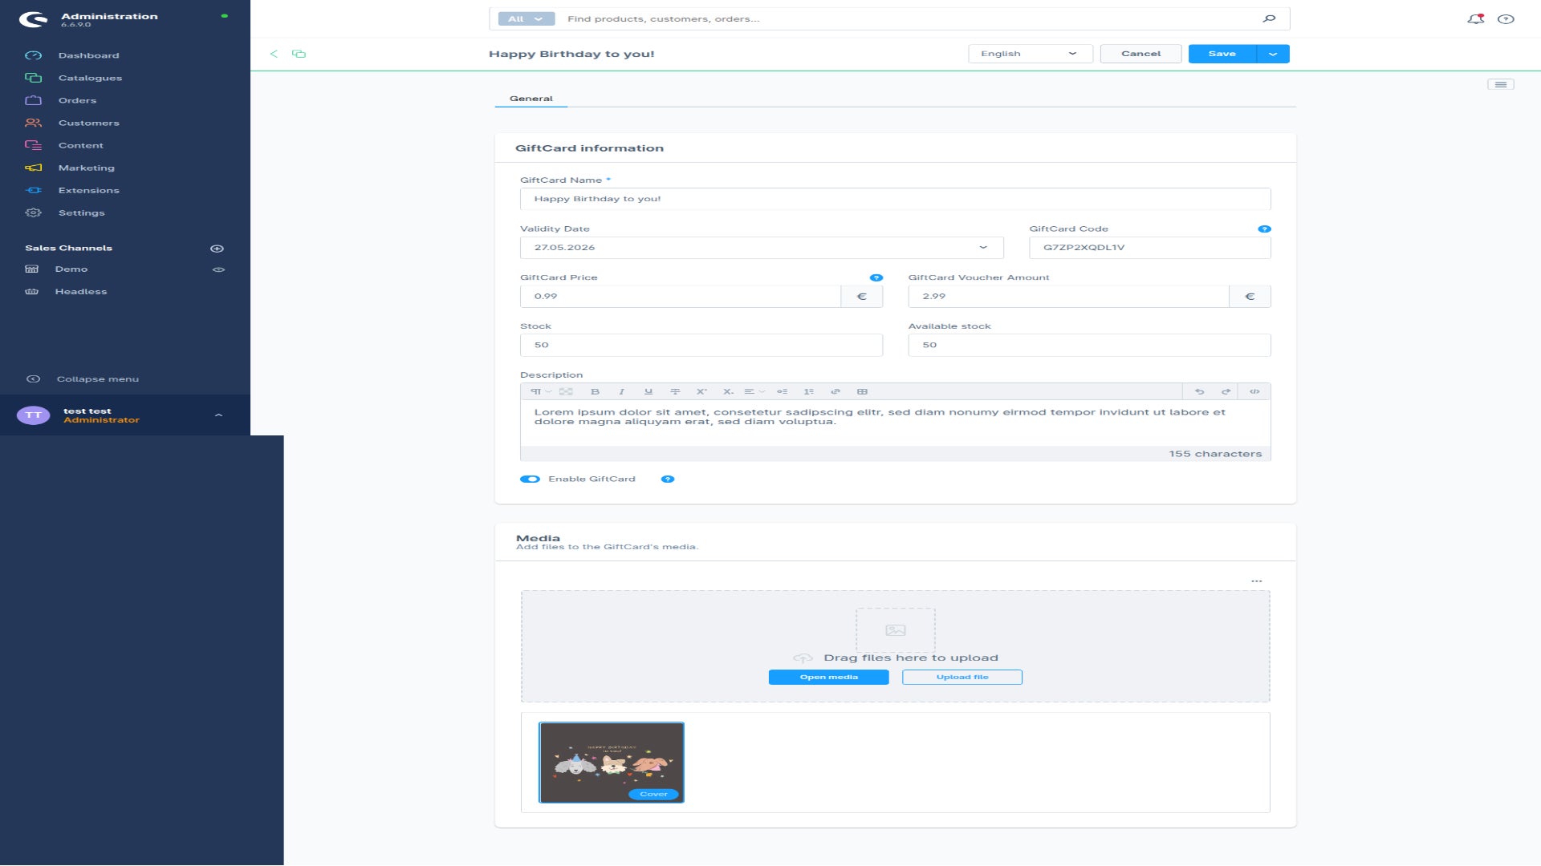1541x866 pixels.
Task: Open the Headless sales channel
Action: point(80,292)
